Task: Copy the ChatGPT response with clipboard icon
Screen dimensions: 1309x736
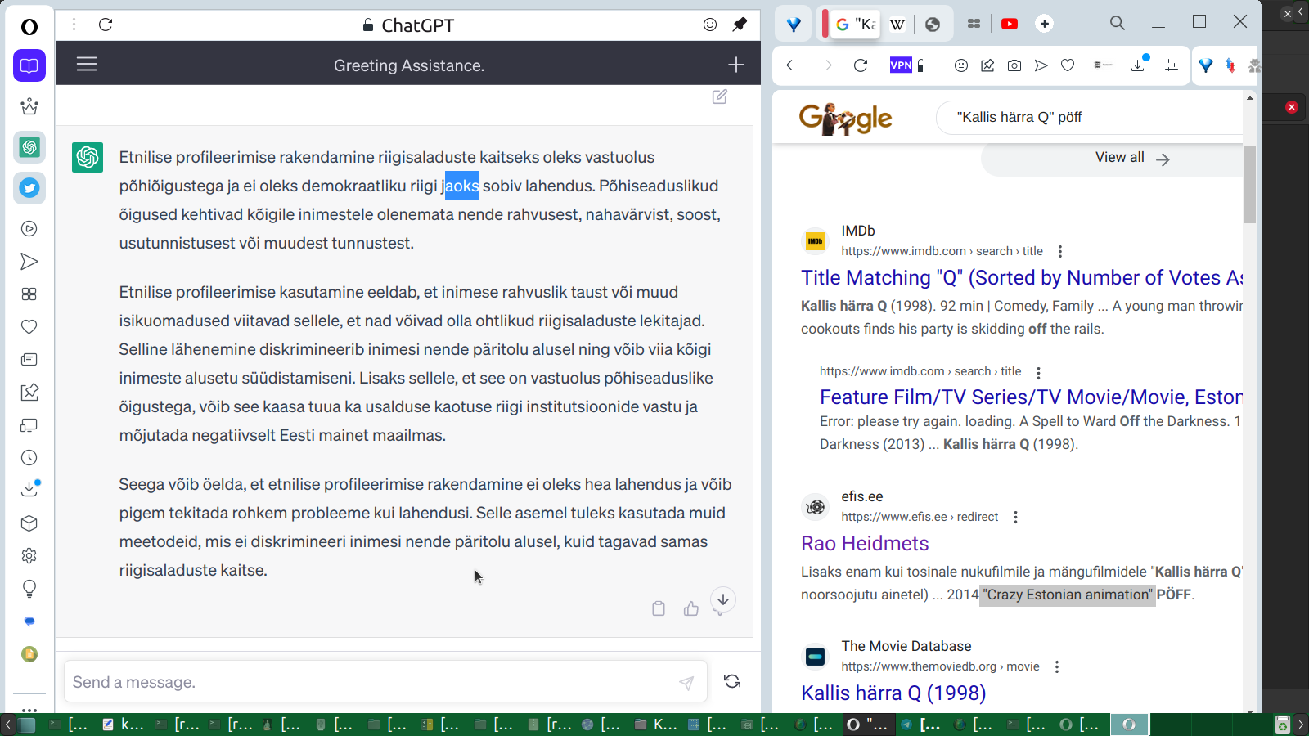Action: (659, 608)
